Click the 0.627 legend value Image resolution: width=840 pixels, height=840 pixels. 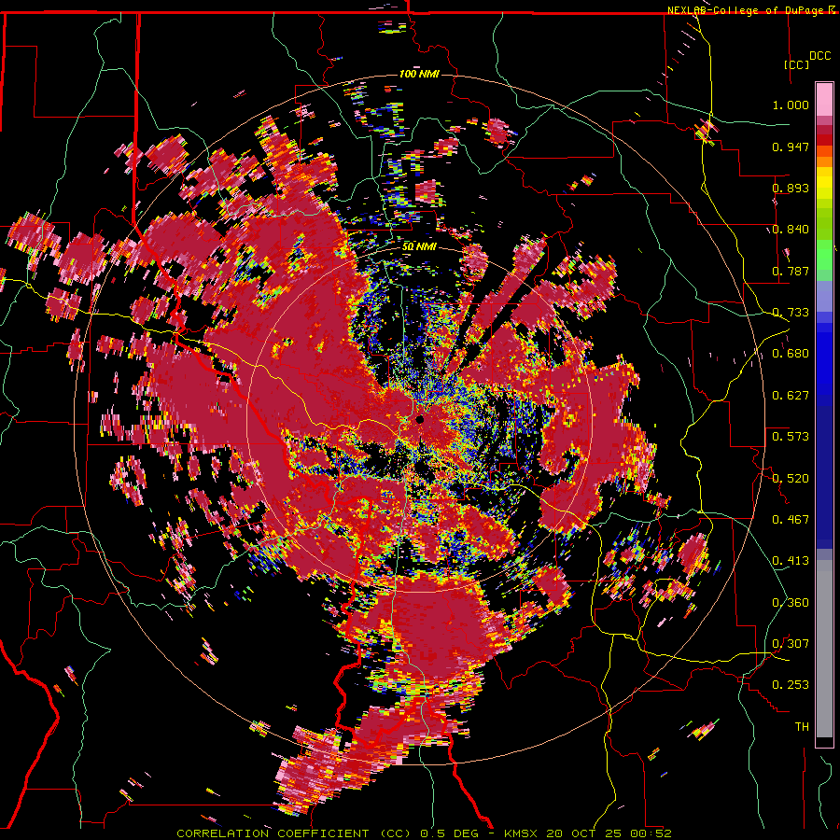pos(791,396)
